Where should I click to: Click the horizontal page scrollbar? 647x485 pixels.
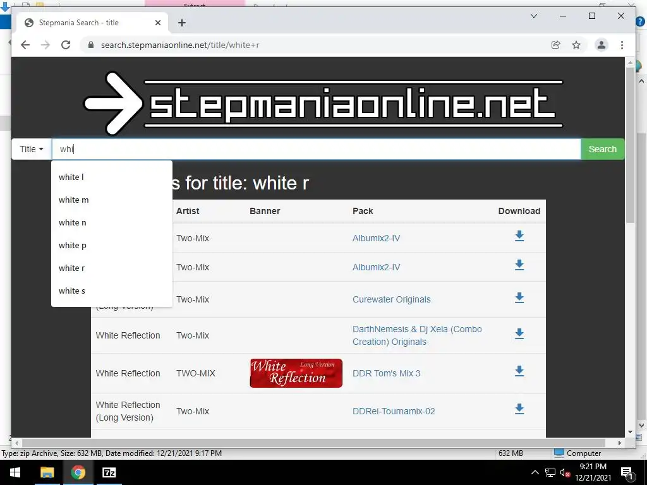[313, 443]
